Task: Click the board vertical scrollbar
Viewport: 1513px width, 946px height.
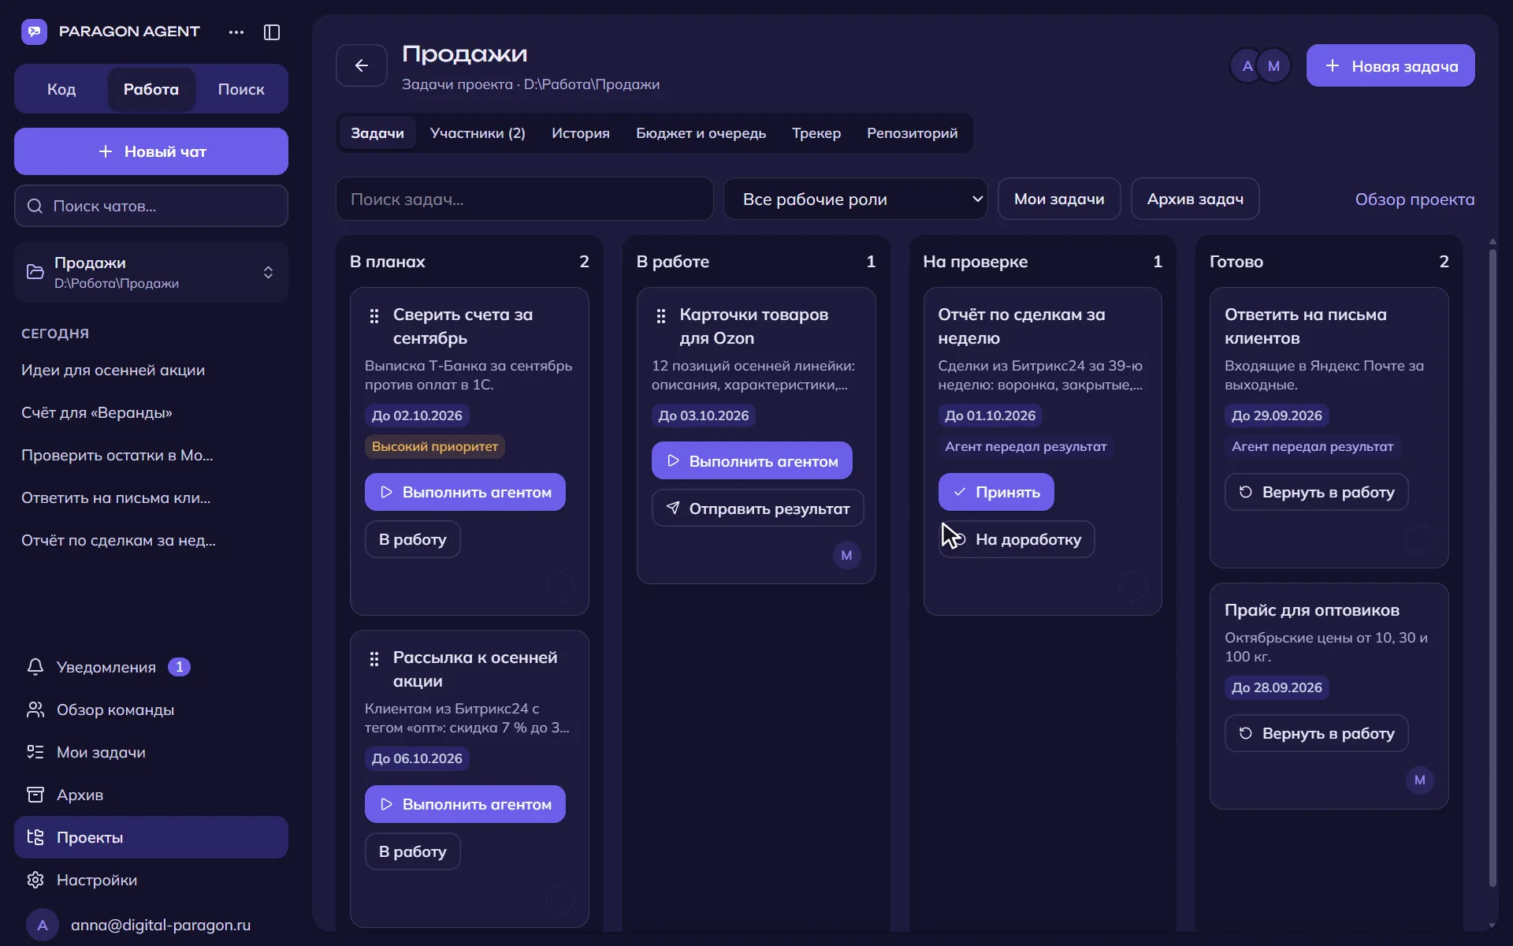Action: tap(1493, 568)
